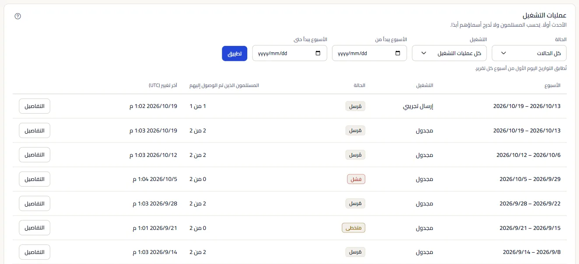The height and width of the screenshot is (264, 579).
Task: Focus the 'الأسبوع يبدأ حتى' date field
Action: click(x=290, y=53)
